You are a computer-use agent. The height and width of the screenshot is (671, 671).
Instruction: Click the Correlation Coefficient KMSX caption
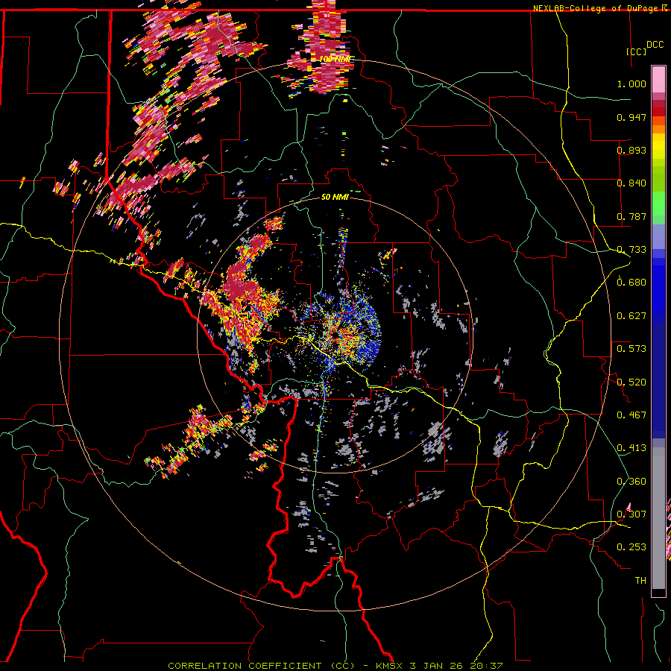pos(335,666)
